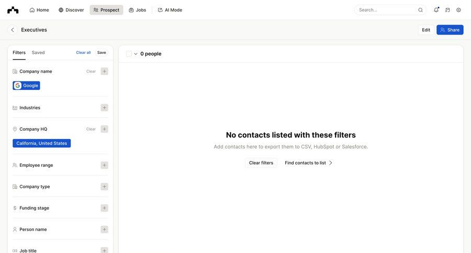Click the Edit button
The image size is (471, 253).
[x=426, y=30]
